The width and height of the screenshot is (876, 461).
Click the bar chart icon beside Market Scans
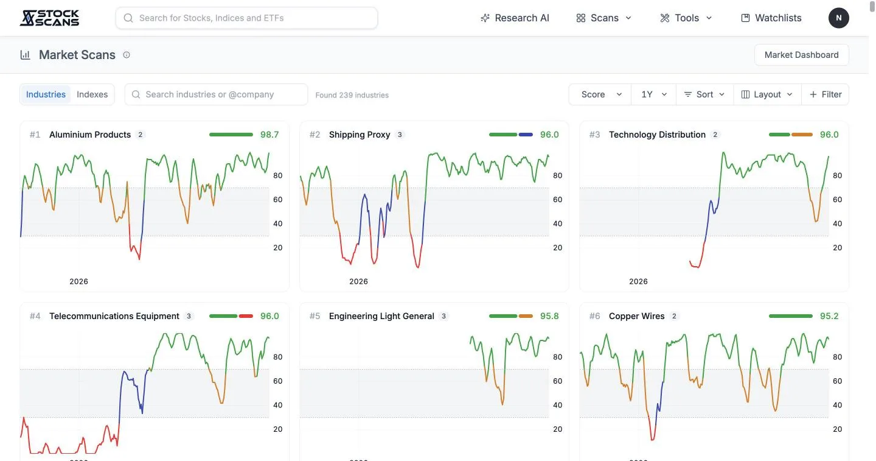(26, 55)
